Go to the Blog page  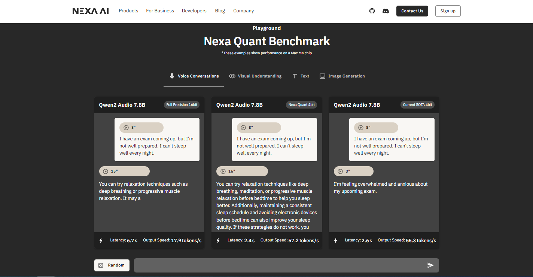(x=220, y=11)
